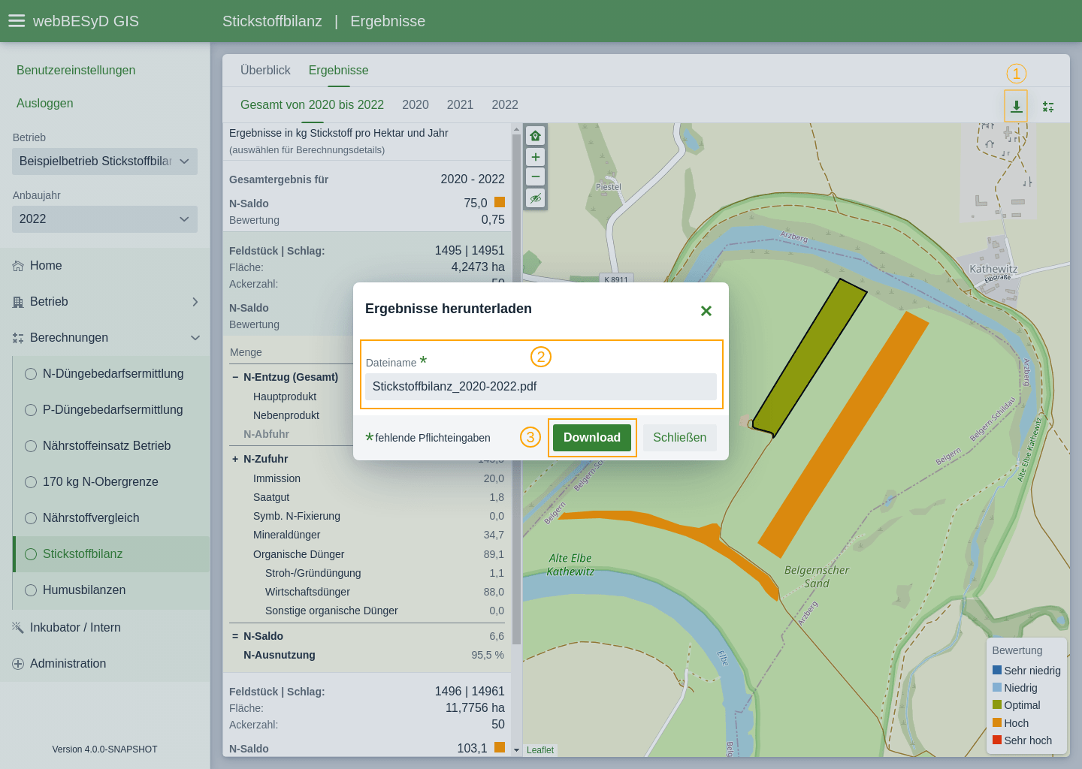
Task: Click the green field polygon on map
Action: (811, 357)
